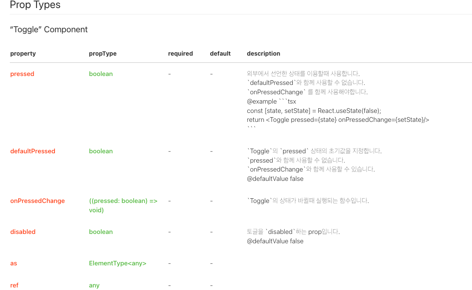Click the 'const [state, setState] = React.useState(false);' line
Image resolution: width=472 pixels, height=290 pixels.
(x=314, y=111)
